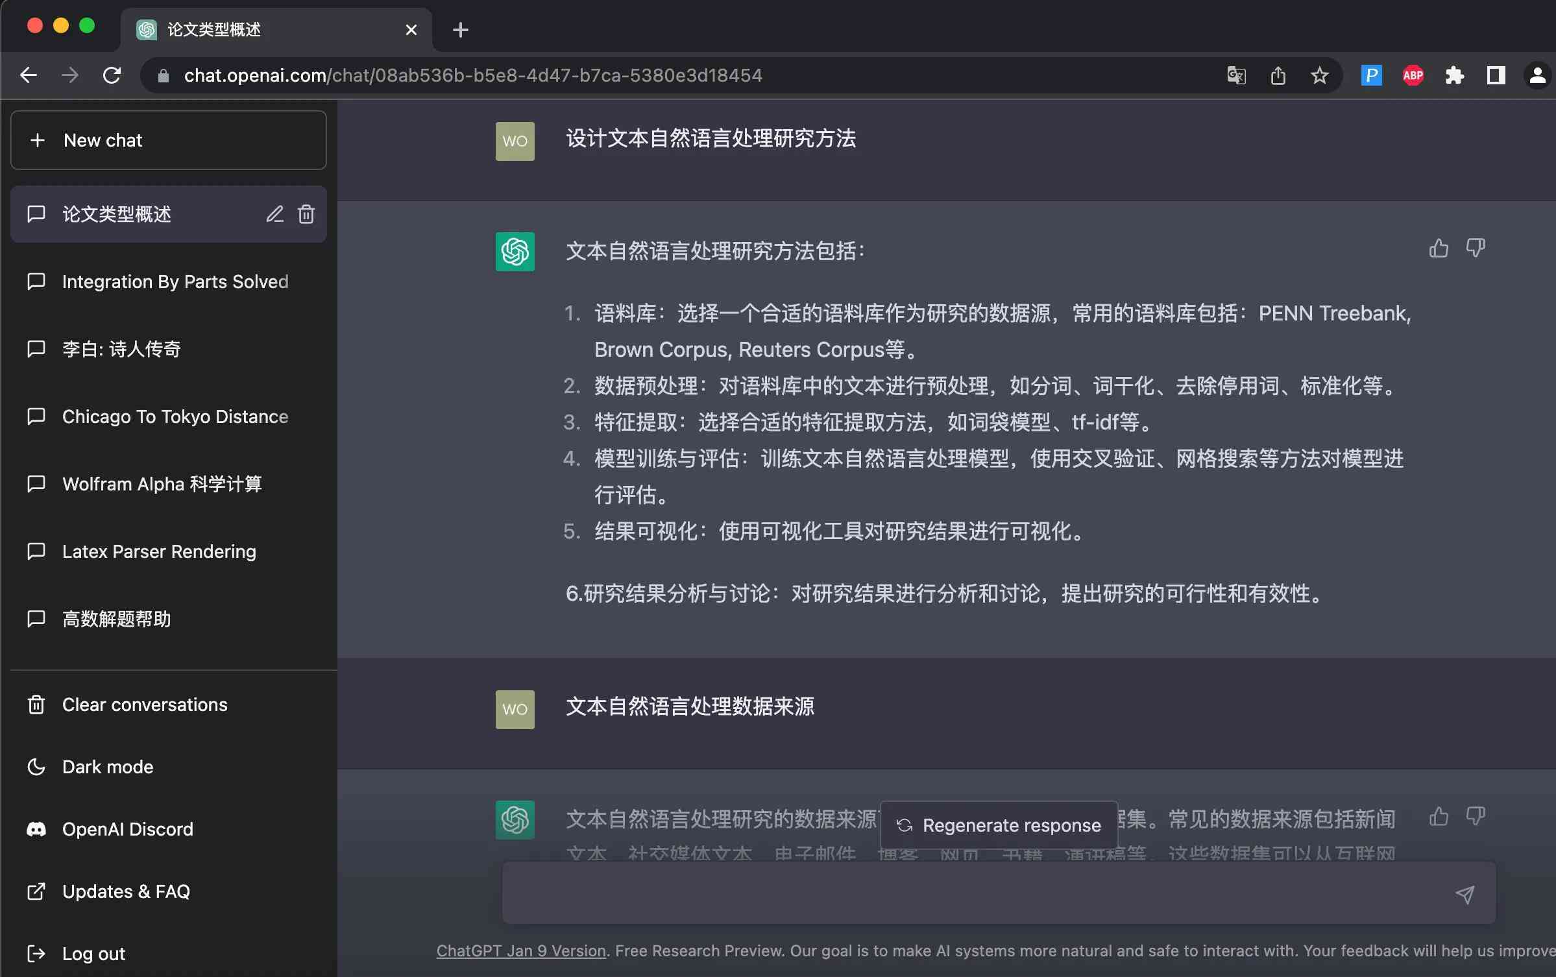Reload the current page
Image resolution: width=1556 pixels, height=977 pixels.
112,75
